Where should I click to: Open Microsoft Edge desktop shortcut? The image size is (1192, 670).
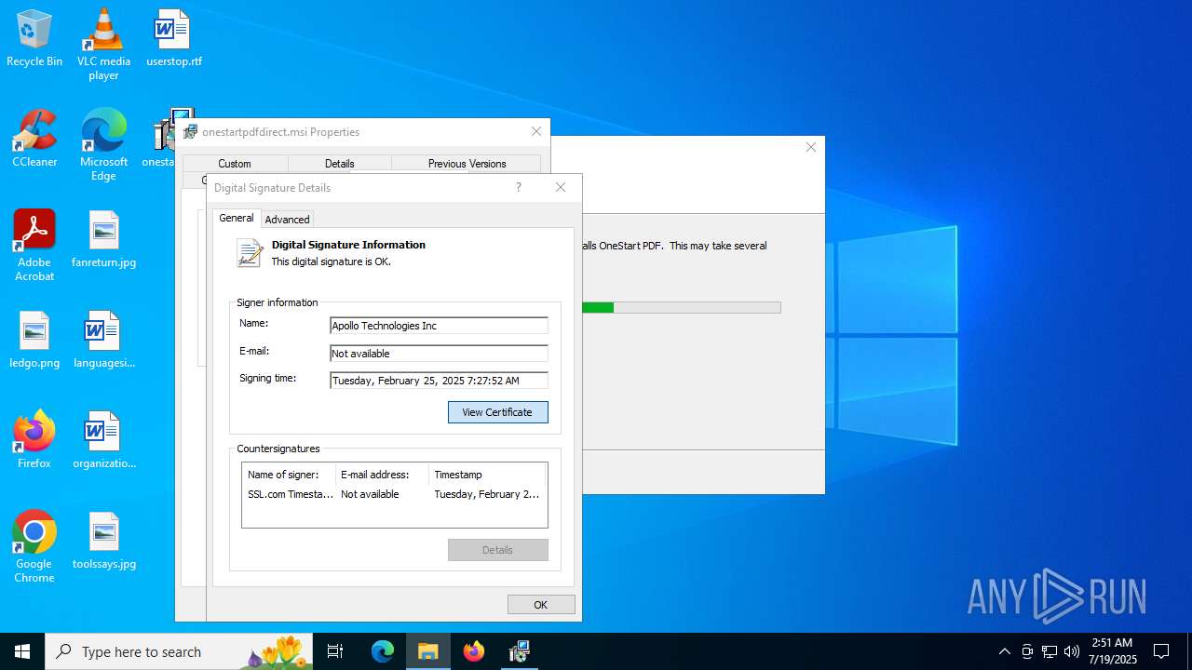coord(103,145)
